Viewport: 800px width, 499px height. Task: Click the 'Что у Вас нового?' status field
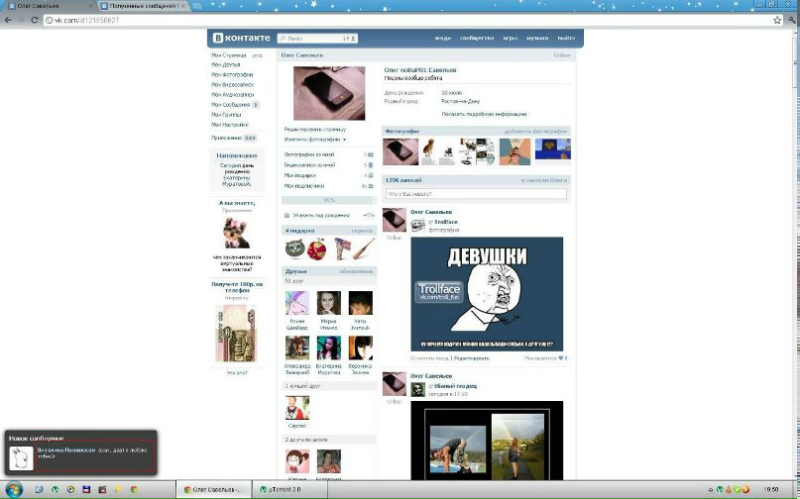click(476, 194)
